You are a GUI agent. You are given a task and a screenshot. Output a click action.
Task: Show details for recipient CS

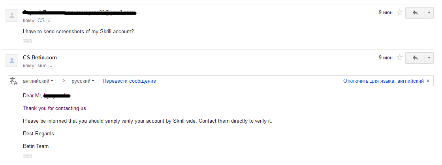click(x=49, y=21)
